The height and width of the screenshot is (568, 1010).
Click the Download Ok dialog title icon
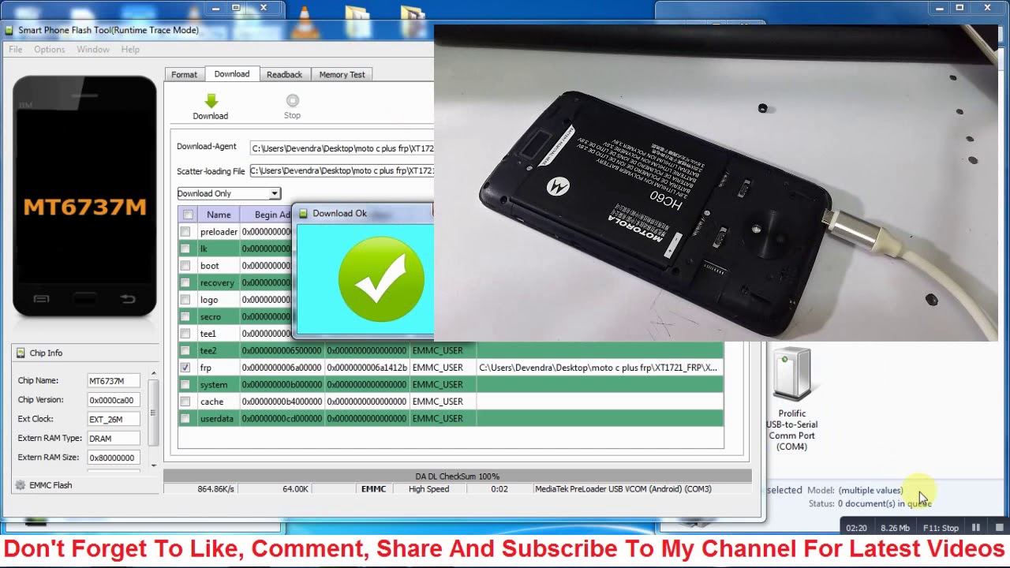click(x=303, y=213)
